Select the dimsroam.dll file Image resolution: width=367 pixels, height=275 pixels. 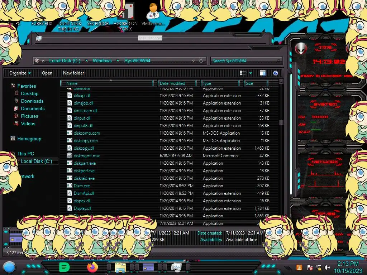(x=85, y=110)
